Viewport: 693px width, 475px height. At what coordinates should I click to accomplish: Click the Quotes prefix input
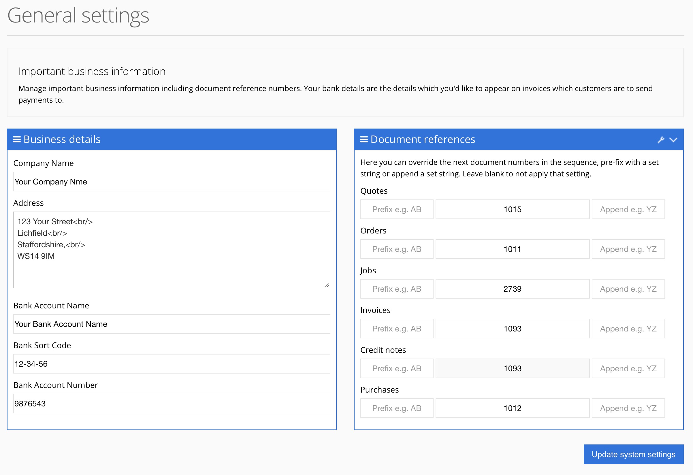coord(396,209)
